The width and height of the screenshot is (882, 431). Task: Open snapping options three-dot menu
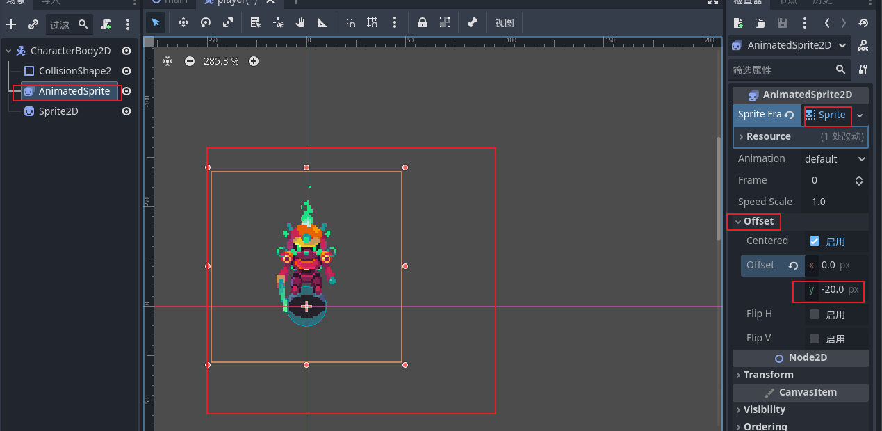tap(395, 22)
